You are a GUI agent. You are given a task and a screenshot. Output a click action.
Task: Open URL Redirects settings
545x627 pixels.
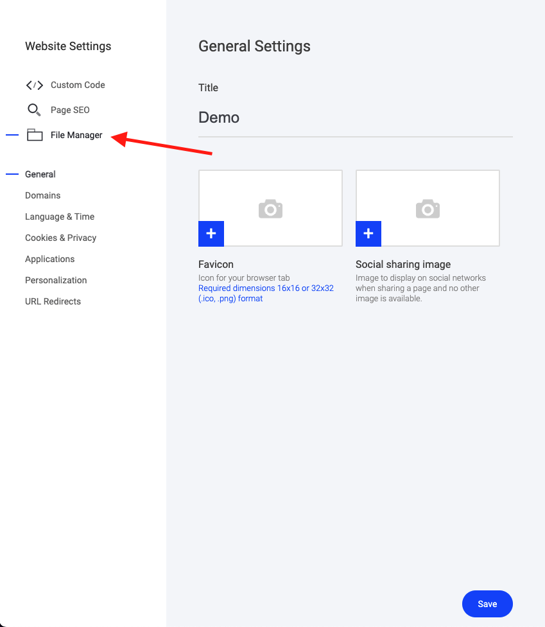53,301
